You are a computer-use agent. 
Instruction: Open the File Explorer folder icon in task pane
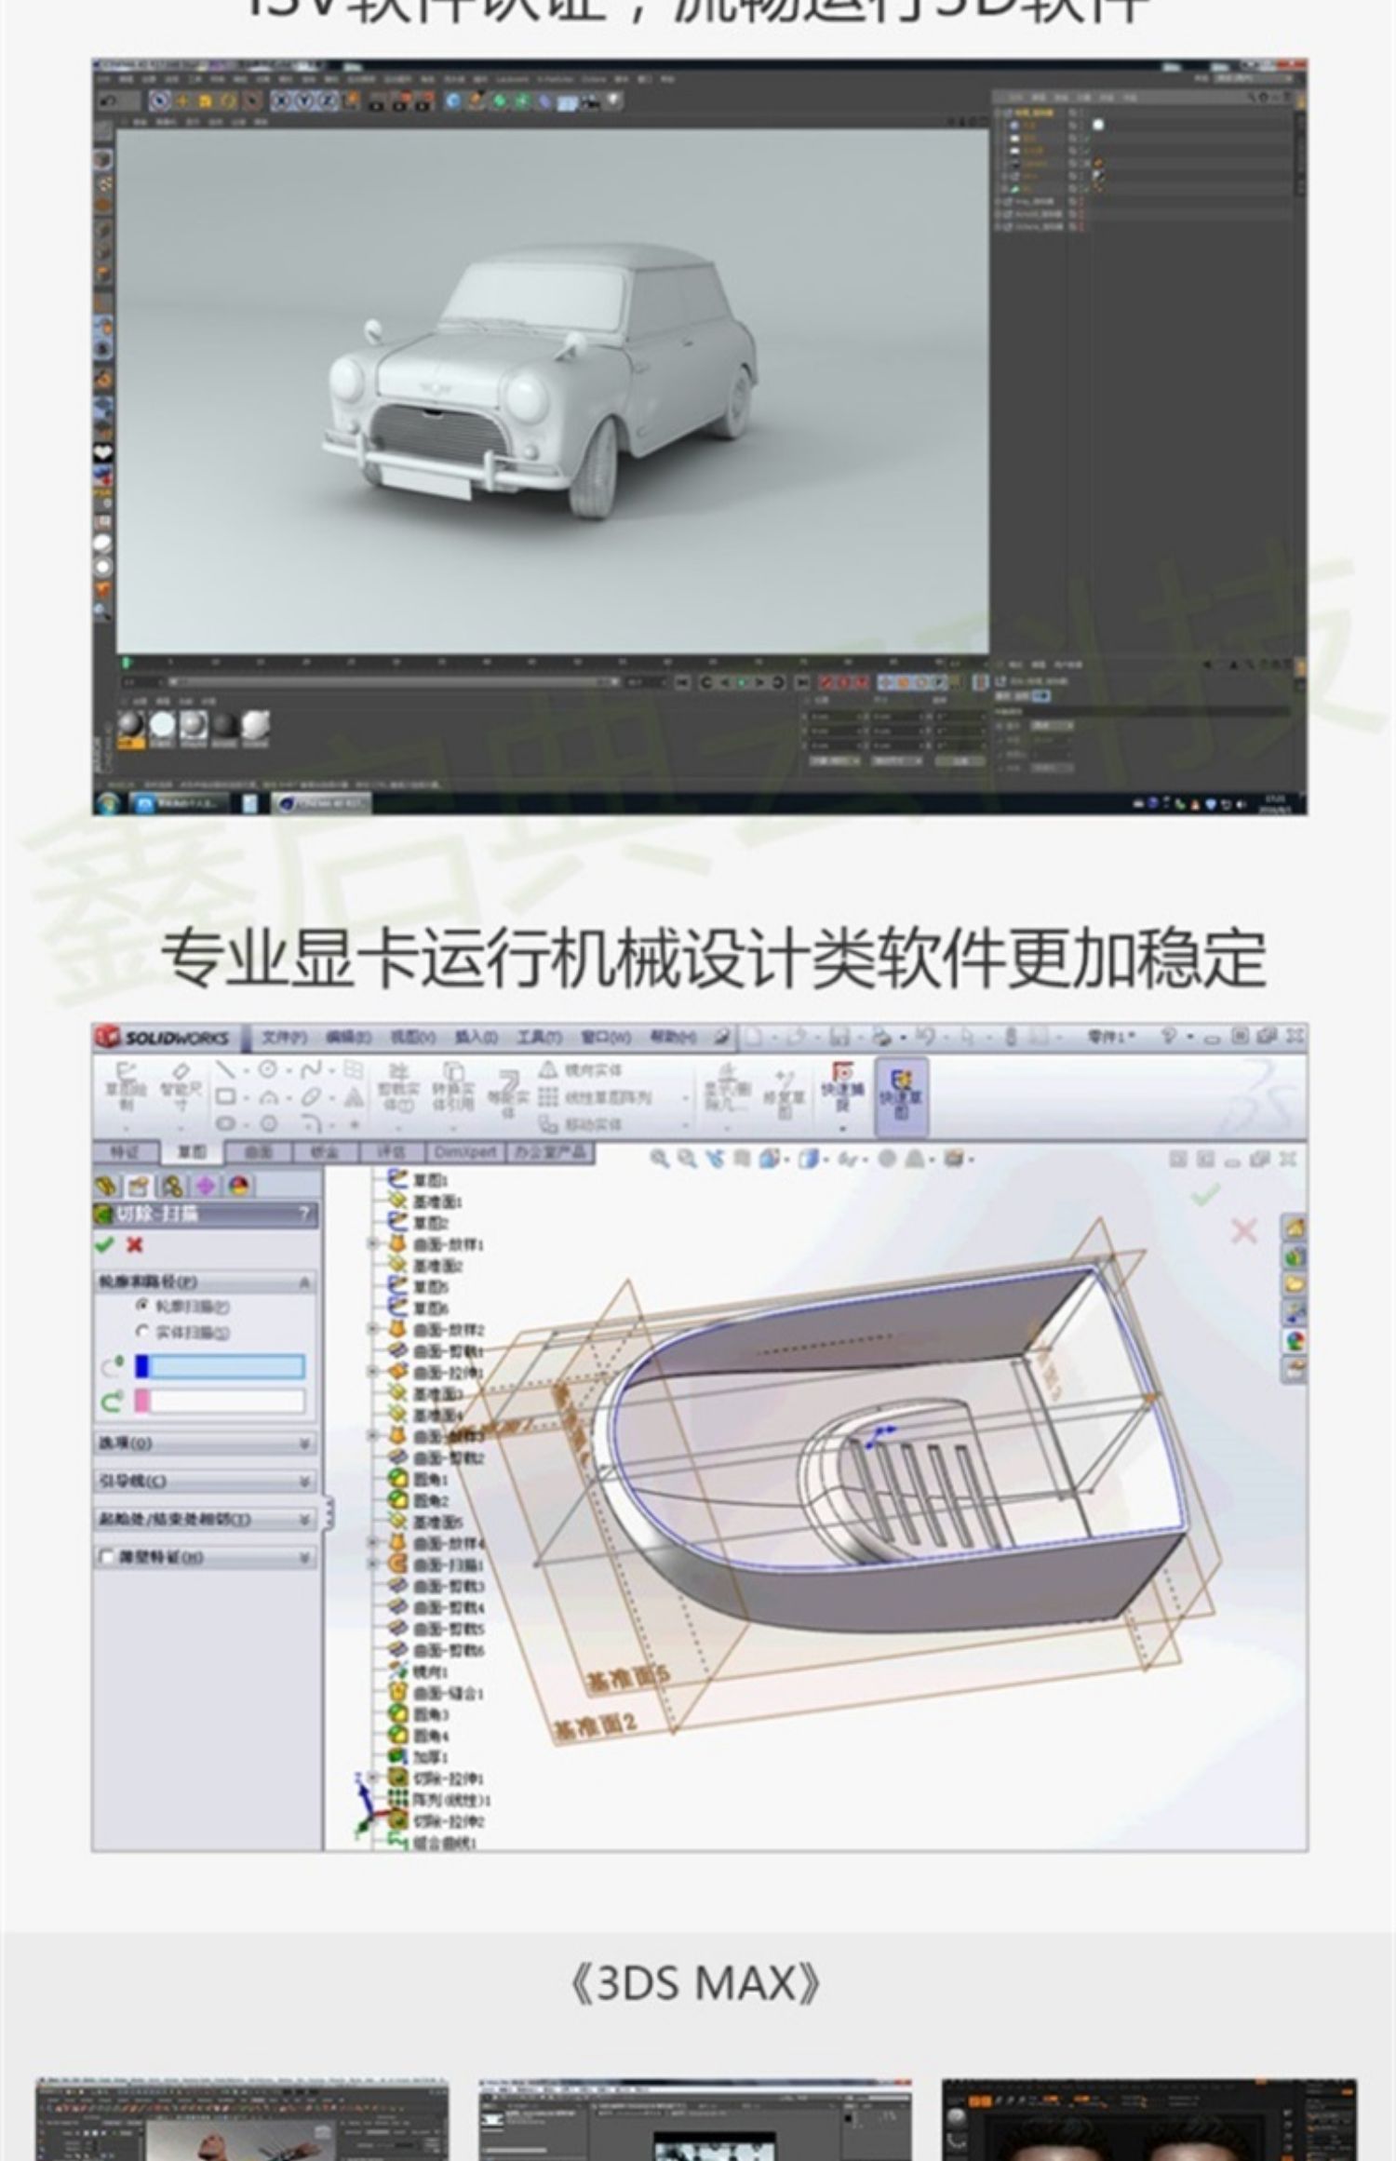1295,1284
